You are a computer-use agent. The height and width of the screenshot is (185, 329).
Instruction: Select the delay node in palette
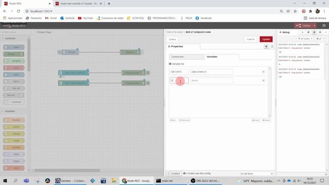(14, 154)
